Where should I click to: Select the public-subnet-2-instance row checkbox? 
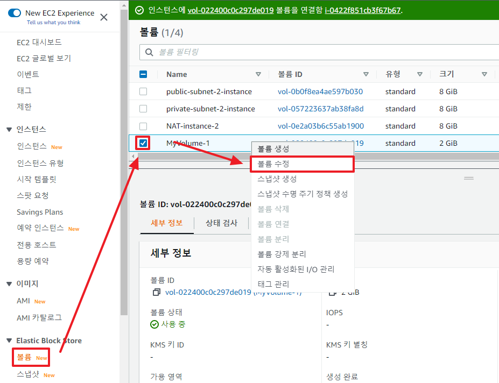144,91
